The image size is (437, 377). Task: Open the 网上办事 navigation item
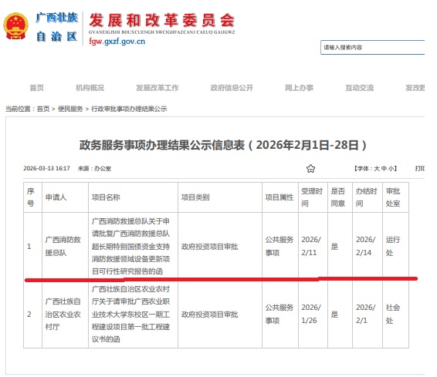point(299,88)
